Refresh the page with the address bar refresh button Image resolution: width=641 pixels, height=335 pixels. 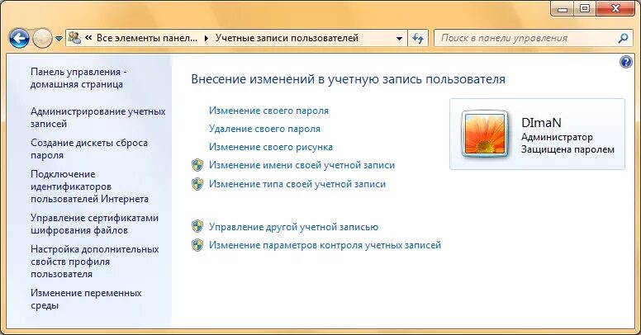pyautogui.click(x=418, y=39)
